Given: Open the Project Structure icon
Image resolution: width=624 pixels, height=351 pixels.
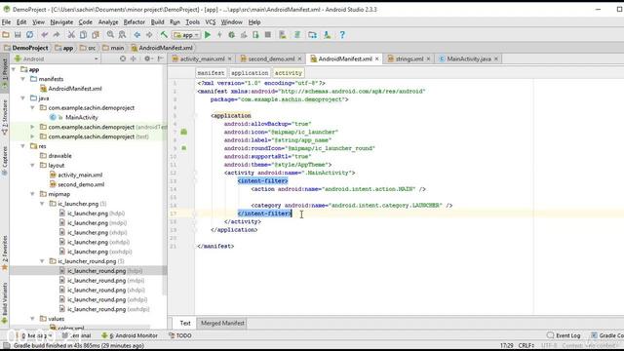Looking at the screenshot, I should click(312, 35).
